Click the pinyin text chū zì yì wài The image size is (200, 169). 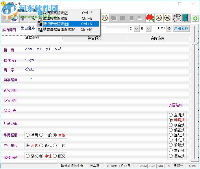pos(43,49)
